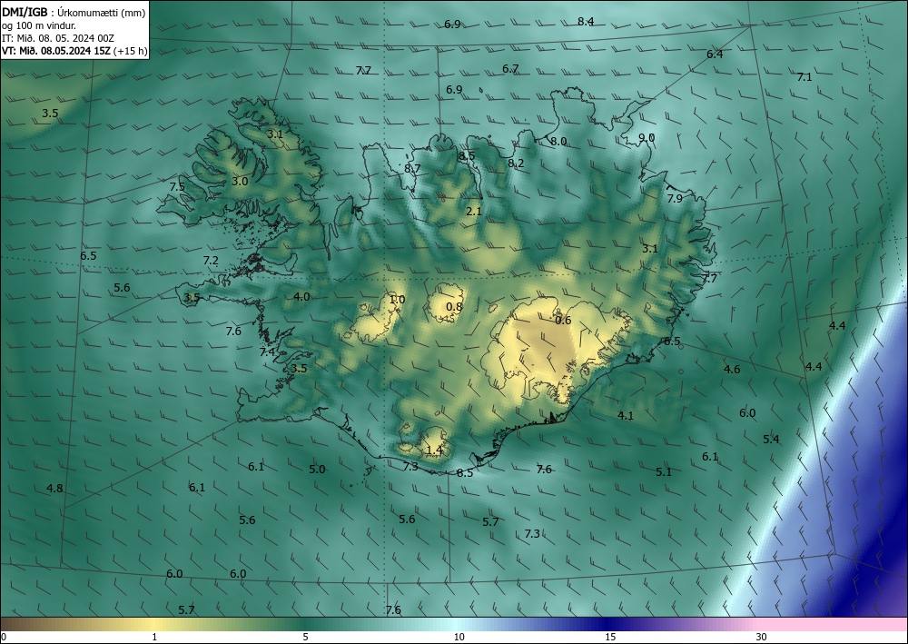Screen dimensions: 908x644
Task: Click the 4.6 value on the map
Action: [732, 369]
